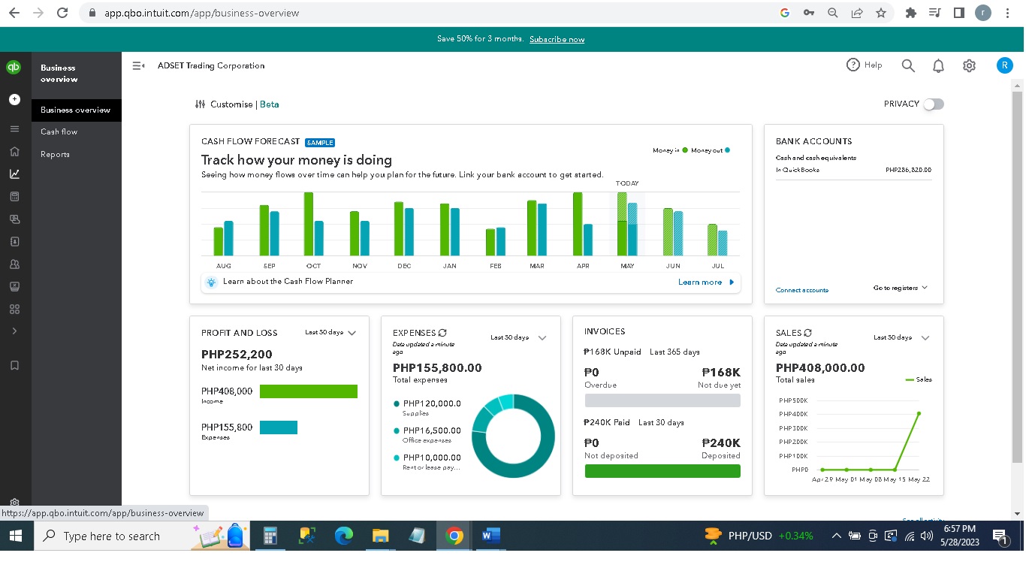The height and width of the screenshot is (577, 1026).
Task: Click the two-people icon in the left sidebar
Action: click(x=14, y=264)
